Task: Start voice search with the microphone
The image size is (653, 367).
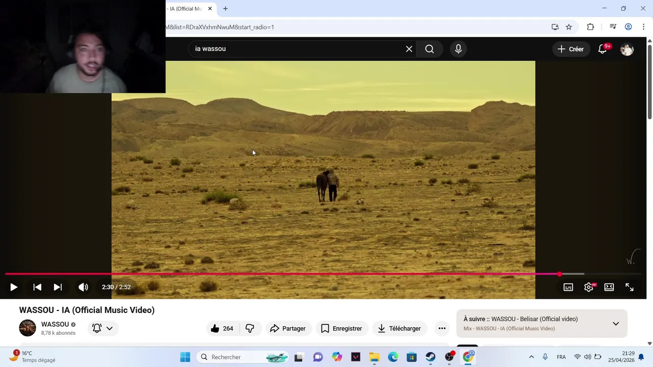Action: click(x=458, y=49)
